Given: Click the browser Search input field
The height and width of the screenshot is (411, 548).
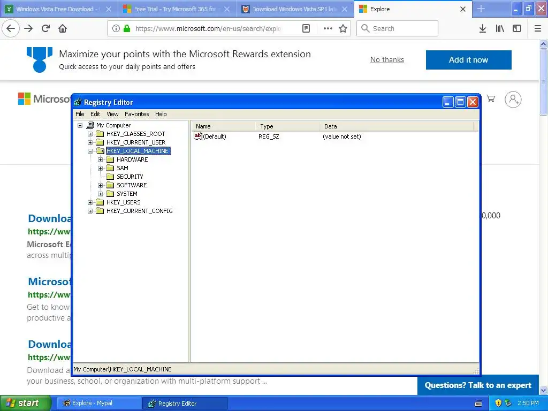Looking at the screenshot, I should click(x=398, y=28).
